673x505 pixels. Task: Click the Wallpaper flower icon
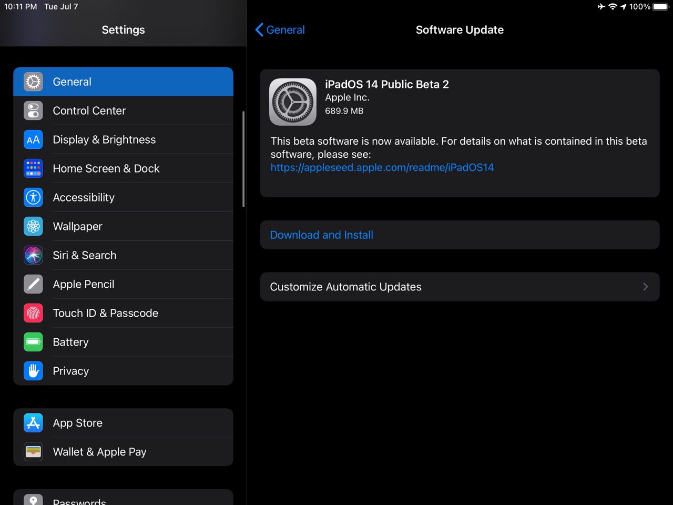tap(33, 226)
